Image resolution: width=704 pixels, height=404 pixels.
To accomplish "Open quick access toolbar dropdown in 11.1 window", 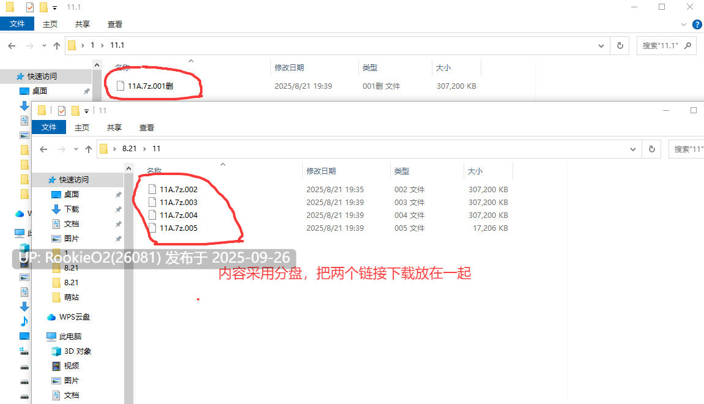I will 55,7.
